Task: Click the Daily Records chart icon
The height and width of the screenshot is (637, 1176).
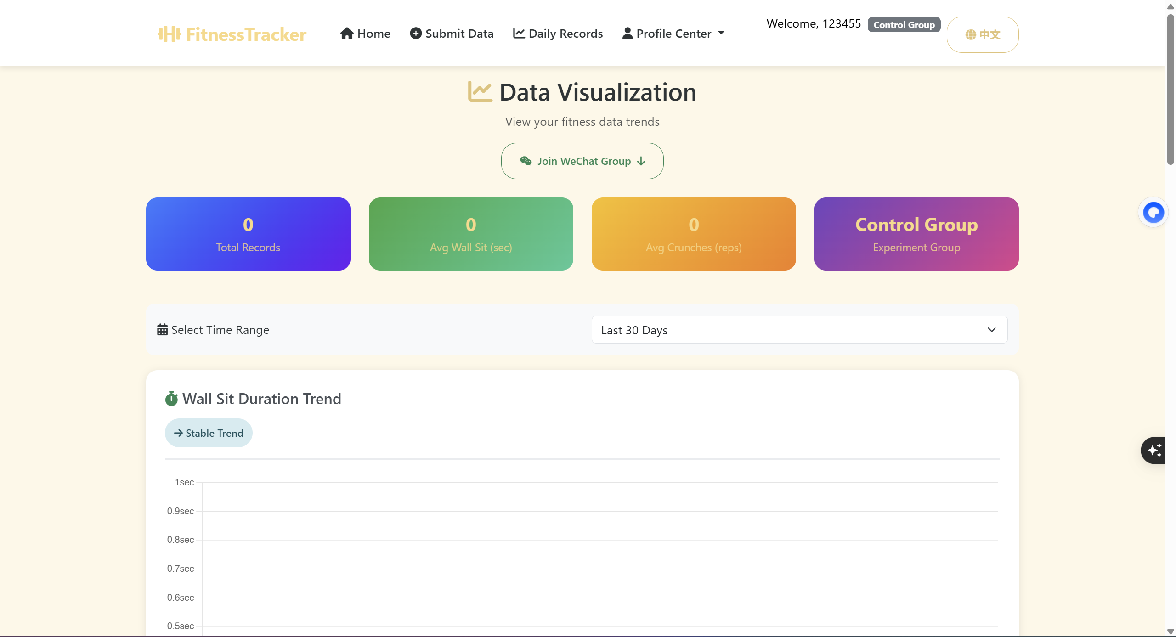Action: tap(519, 34)
